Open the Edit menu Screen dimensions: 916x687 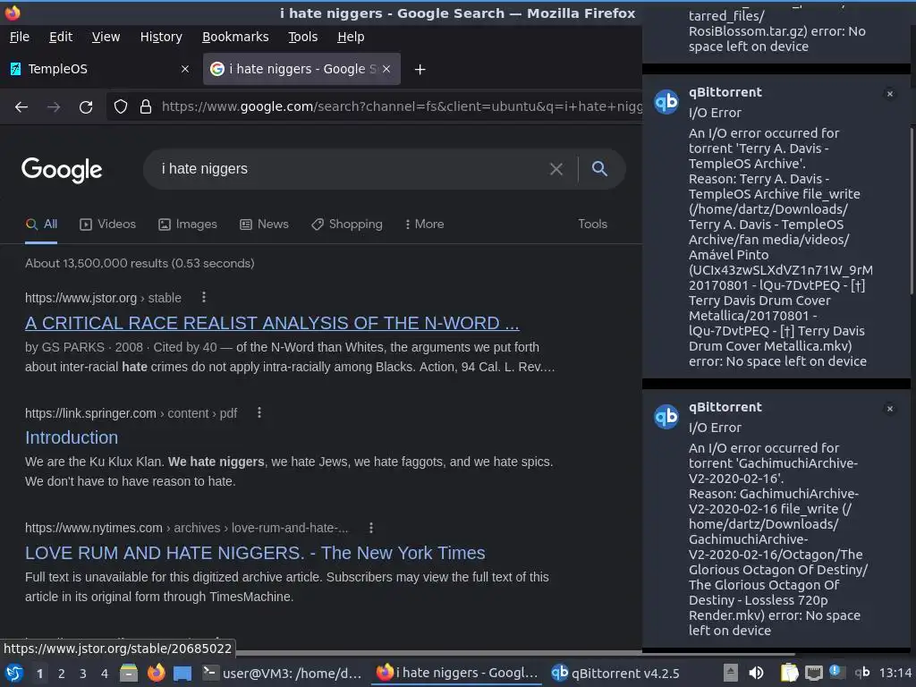[61, 37]
